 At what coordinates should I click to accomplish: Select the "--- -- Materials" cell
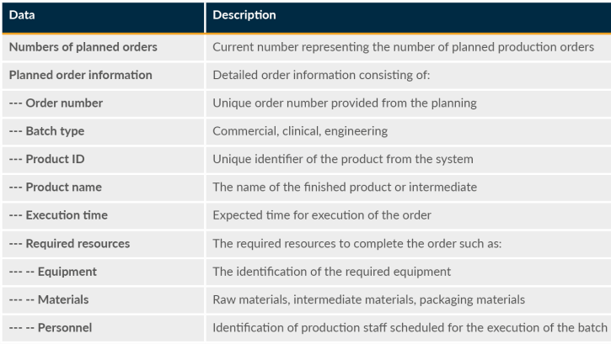(49, 299)
